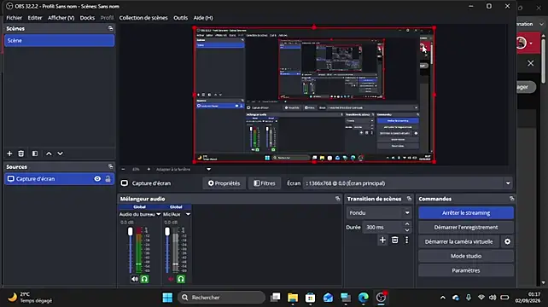Image resolution: width=548 pixels, height=307 pixels.
Task: Add a new scene with plus icon
Action: click(x=9, y=153)
